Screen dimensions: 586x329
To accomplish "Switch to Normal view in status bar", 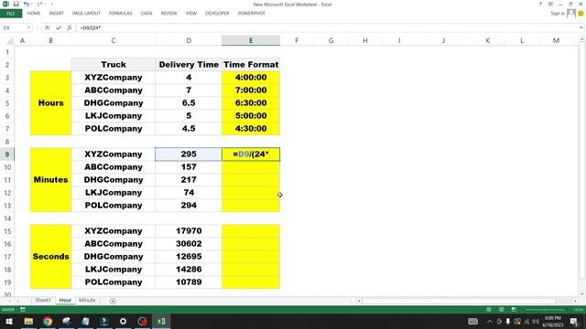I will point(488,309).
